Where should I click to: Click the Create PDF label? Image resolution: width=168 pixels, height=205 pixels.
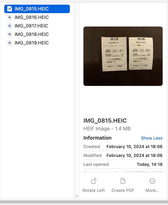[x=123, y=190]
